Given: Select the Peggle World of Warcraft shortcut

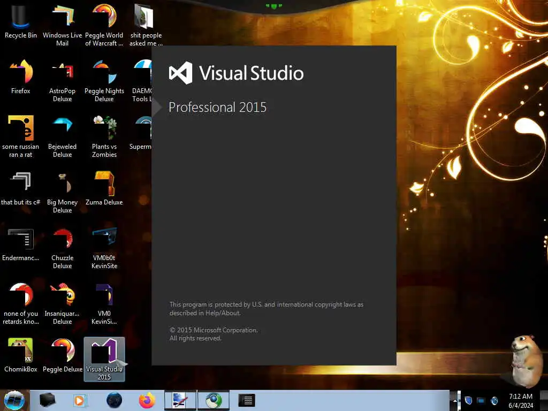Looking at the screenshot, I should coord(104,25).
